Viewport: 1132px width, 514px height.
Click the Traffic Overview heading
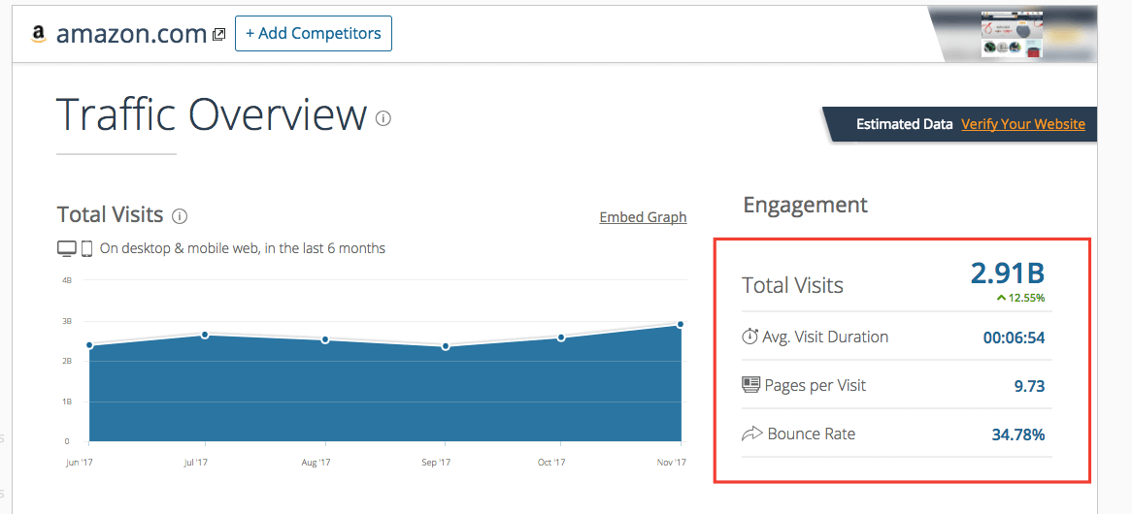212,113
